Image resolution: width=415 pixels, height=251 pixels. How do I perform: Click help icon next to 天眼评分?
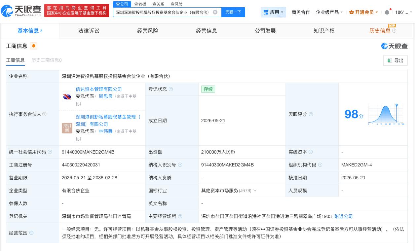point(311,114)
